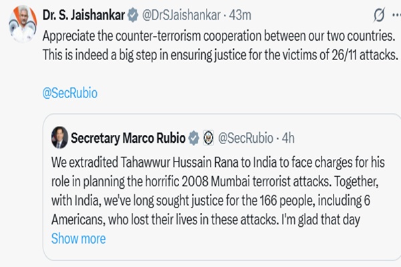Expand quoted post with Show more

coord(78,238)
